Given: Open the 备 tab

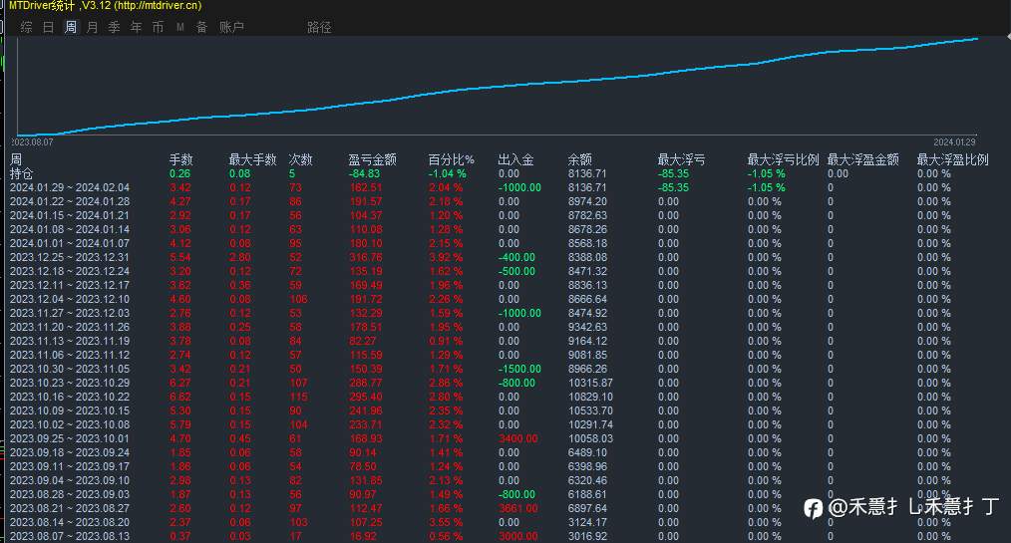Looking at the screenshot, I should tap(201, 27).
